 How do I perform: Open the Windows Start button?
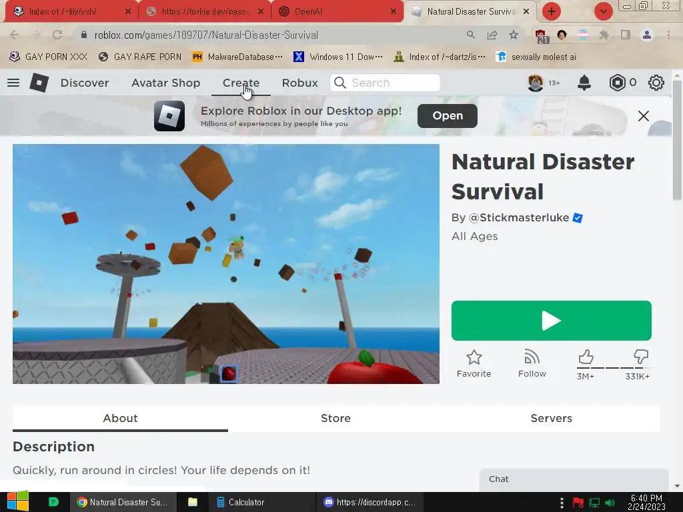(x=18, y=502)
